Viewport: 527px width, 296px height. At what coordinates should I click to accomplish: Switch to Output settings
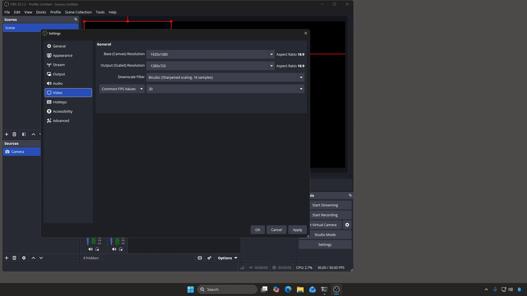tap(68, 74)
